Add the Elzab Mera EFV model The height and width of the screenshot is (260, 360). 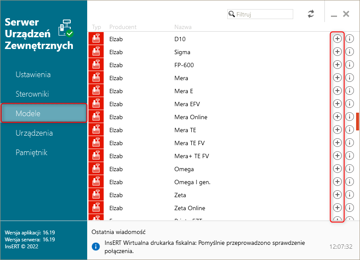pyautogui.click(x=337, y=104)
